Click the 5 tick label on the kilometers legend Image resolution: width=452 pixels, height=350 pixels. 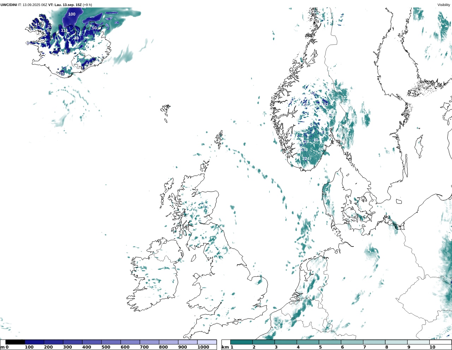pyautogui.click(x=321, y=347)
